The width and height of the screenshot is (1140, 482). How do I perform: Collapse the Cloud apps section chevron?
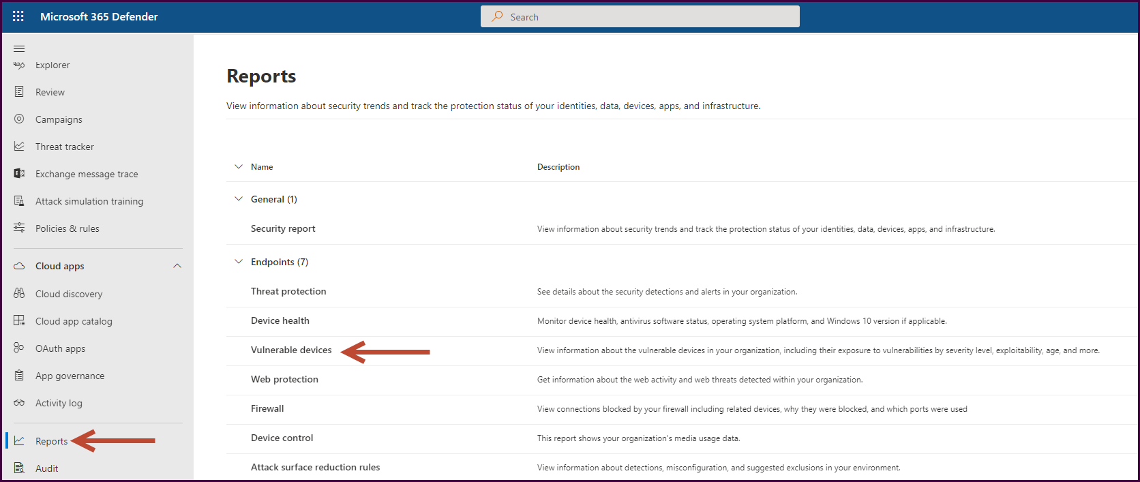[177, 266]
